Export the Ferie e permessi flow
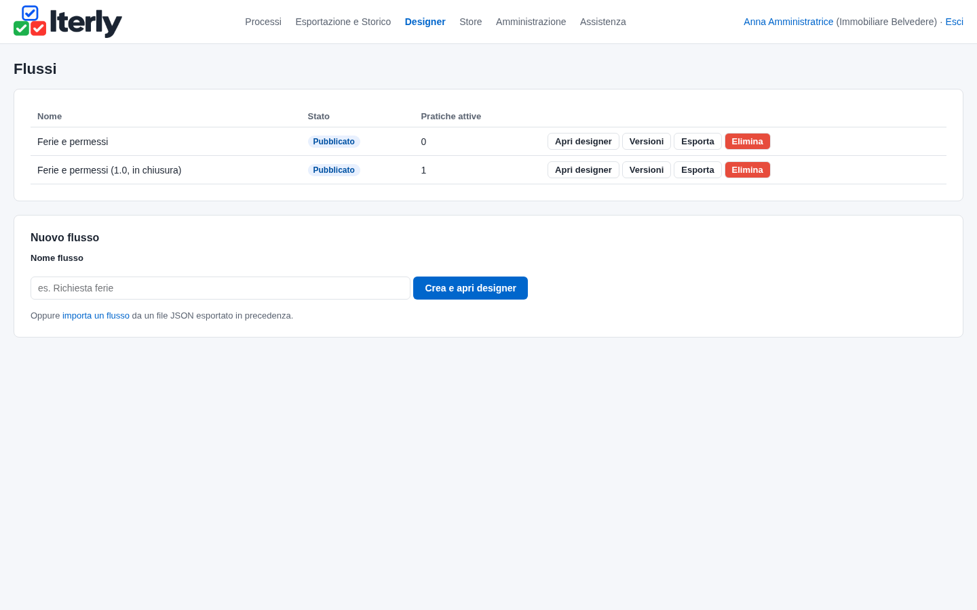 (697, 142)
